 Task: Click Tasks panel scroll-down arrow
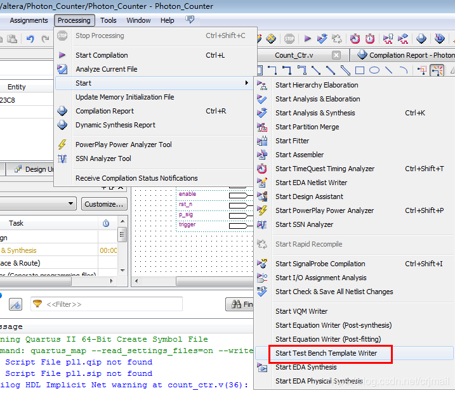[x=122, y=271]
